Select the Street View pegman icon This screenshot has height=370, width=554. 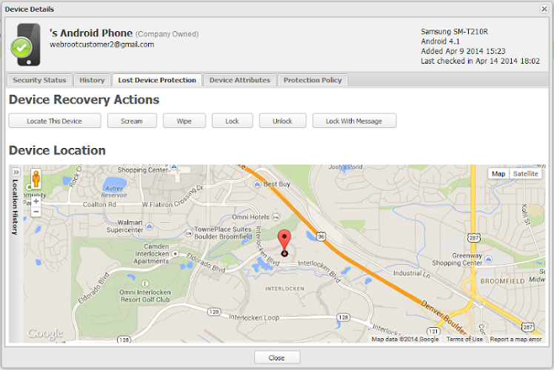36,178
